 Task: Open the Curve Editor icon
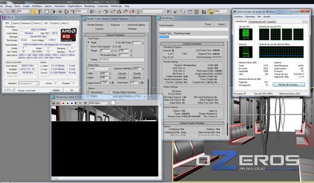click(190, 11)
